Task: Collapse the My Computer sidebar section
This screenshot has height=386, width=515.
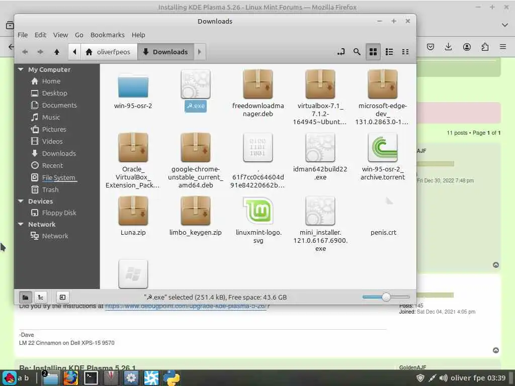Action: (21, 69)
